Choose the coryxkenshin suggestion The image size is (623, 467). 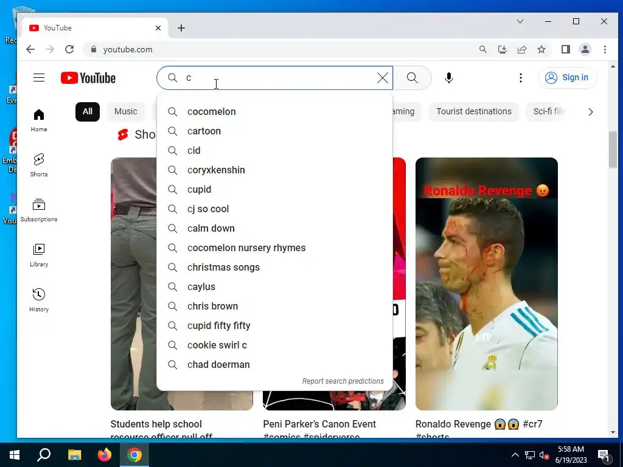(x=274, y=170)
